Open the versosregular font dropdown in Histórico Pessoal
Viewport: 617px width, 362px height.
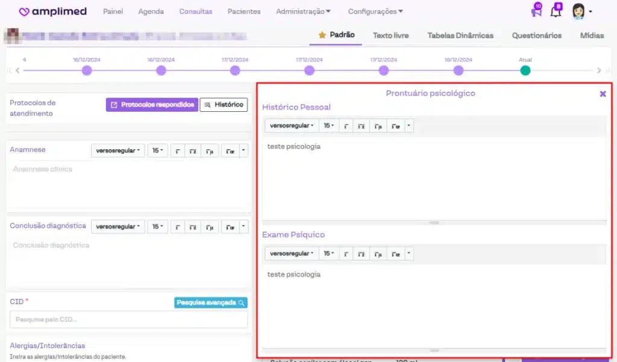click(x=292, y=126)
